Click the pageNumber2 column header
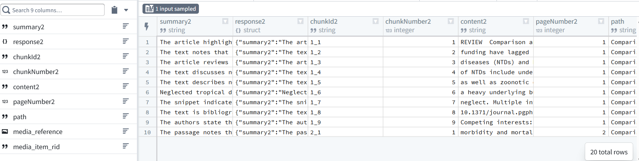The image size is (639, 161). (556, 21)
